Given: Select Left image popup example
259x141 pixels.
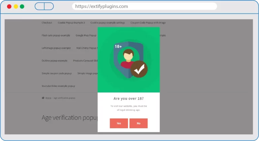Looking at the screenshot, I should [x=56, y=48].
